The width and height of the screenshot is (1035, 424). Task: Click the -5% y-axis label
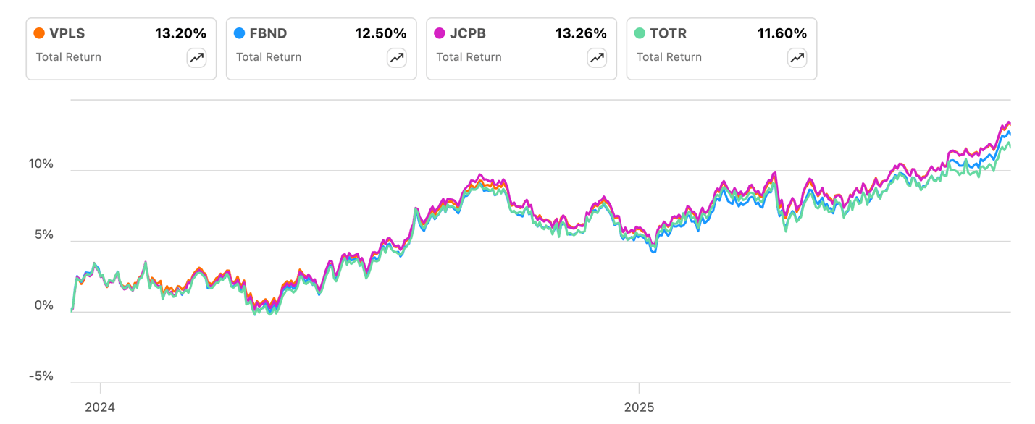click(x=41, y=376)
